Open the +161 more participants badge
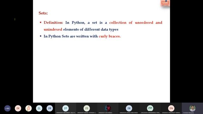Screen dimensions: 203x114 point(7,108)
